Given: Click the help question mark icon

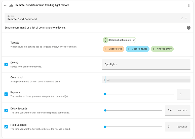Looking at the screenshot, I should [x=188, y=28].
